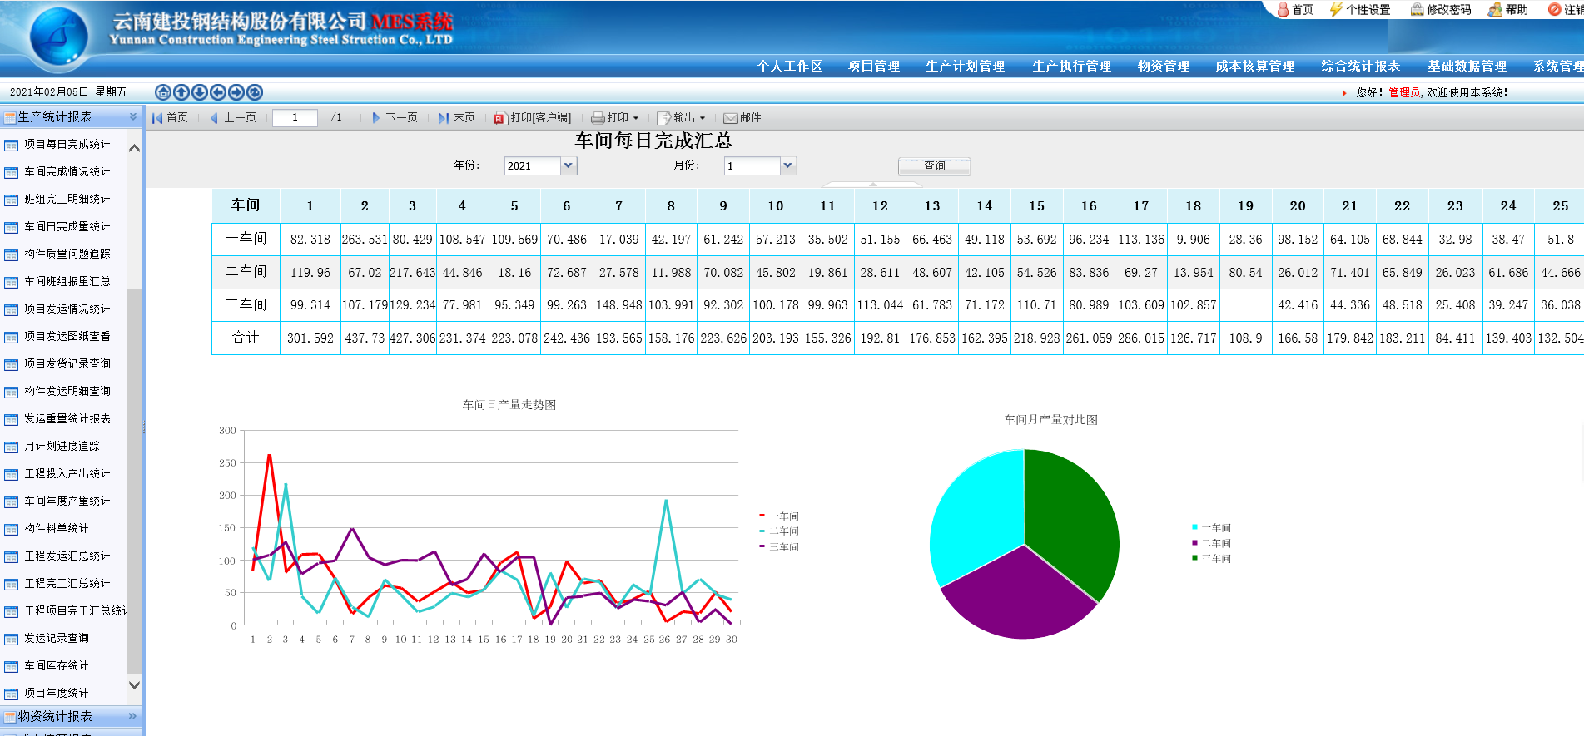This screenshot has width=1584, height=736.
Task: Collapse the 生产统计报表 sidebar panel
Action: (132, 117)
